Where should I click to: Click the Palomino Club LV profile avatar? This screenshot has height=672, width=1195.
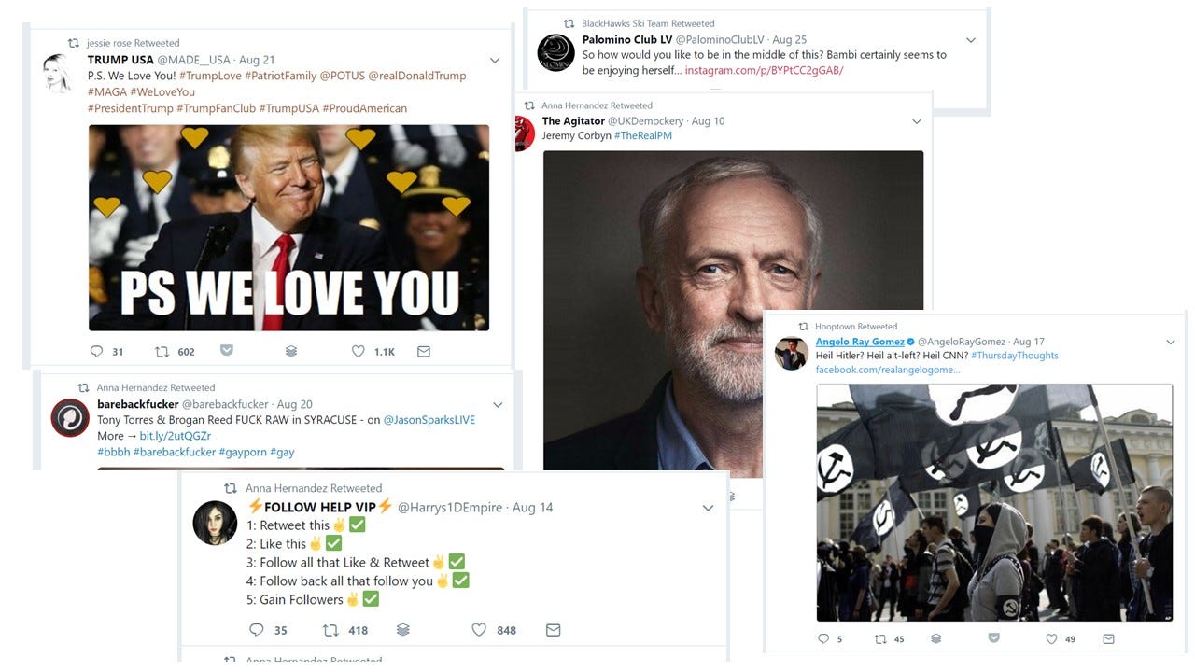(555, 53)
